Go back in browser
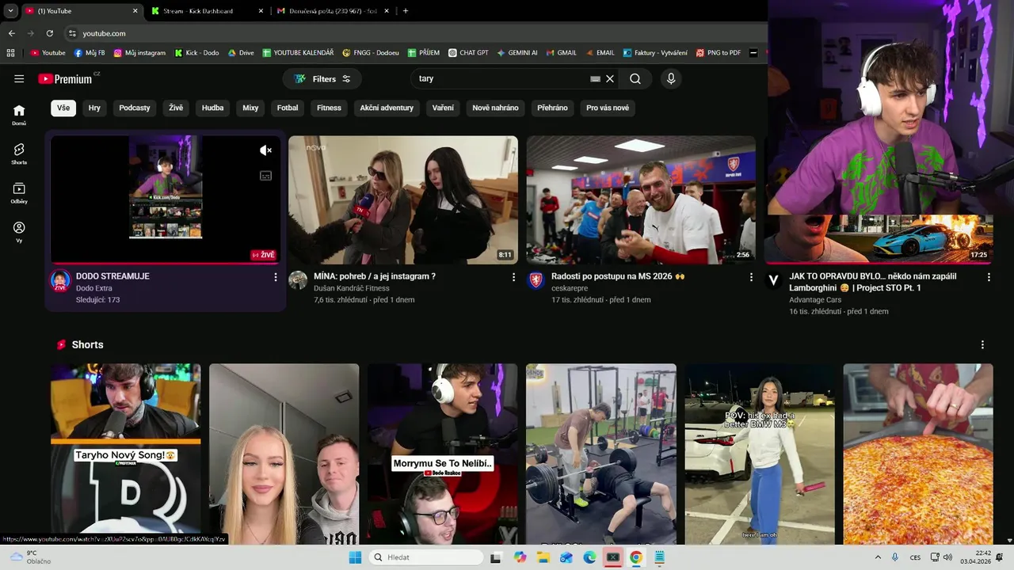This screenshot has width=1014, height=570. pyautogui.click(x=11, y=33)
